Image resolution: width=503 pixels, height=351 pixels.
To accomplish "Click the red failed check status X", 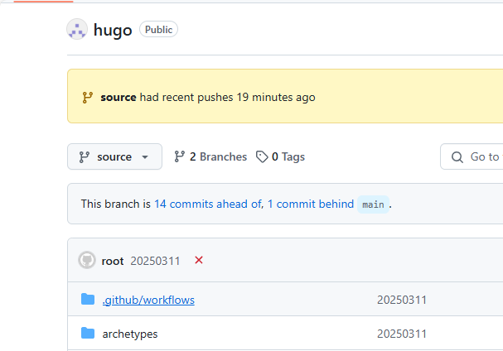I will (199, 260).
